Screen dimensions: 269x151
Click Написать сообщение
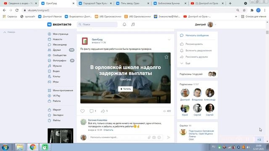(197, 35)
